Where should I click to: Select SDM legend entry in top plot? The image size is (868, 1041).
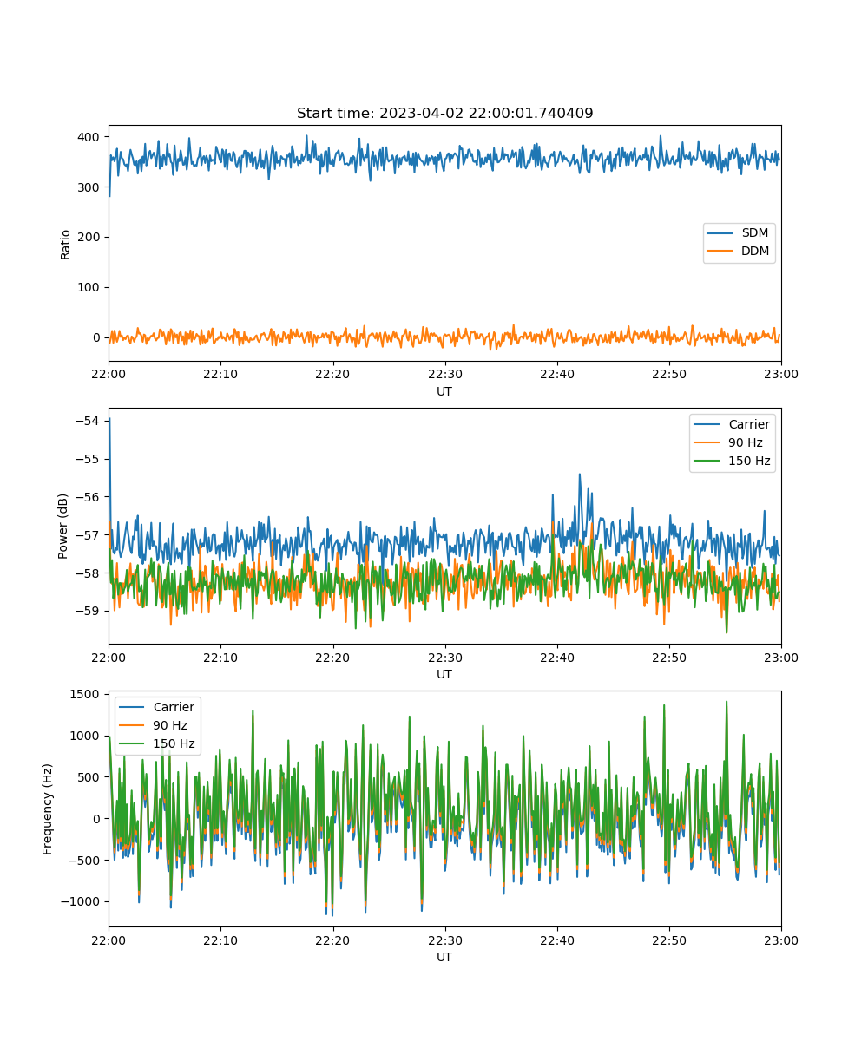739,233
